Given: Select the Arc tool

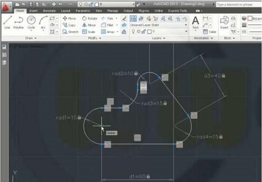Looking at the screenshot, I should [x=43, y=22].
